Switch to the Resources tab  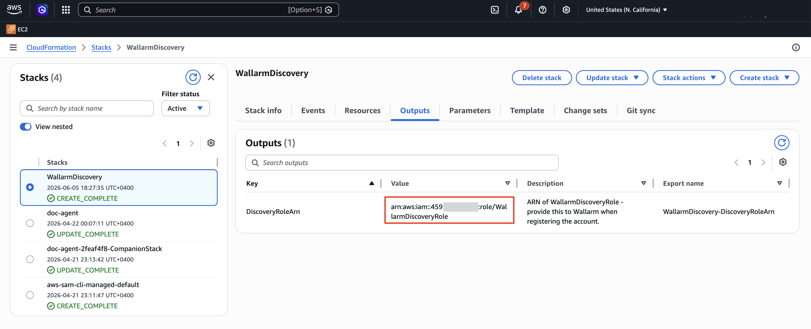pyautogui.click(x=362, y=110)
